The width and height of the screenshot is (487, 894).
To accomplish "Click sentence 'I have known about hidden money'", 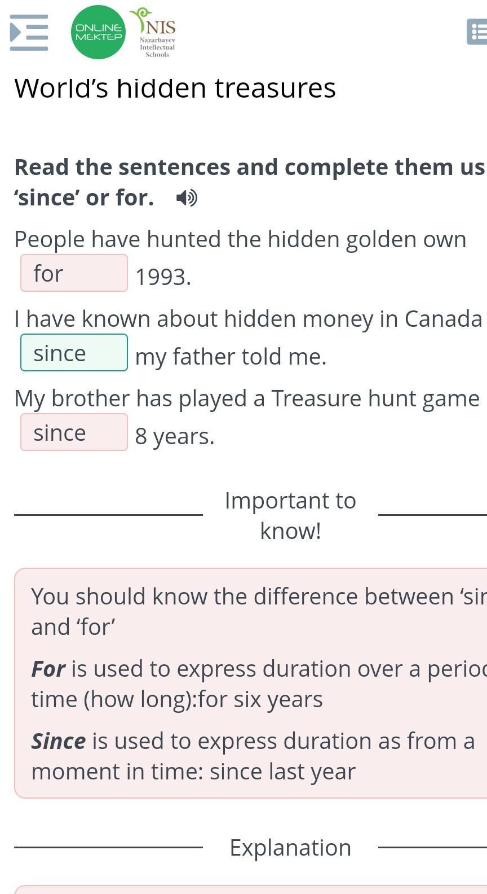I will (x=248, y=319).
